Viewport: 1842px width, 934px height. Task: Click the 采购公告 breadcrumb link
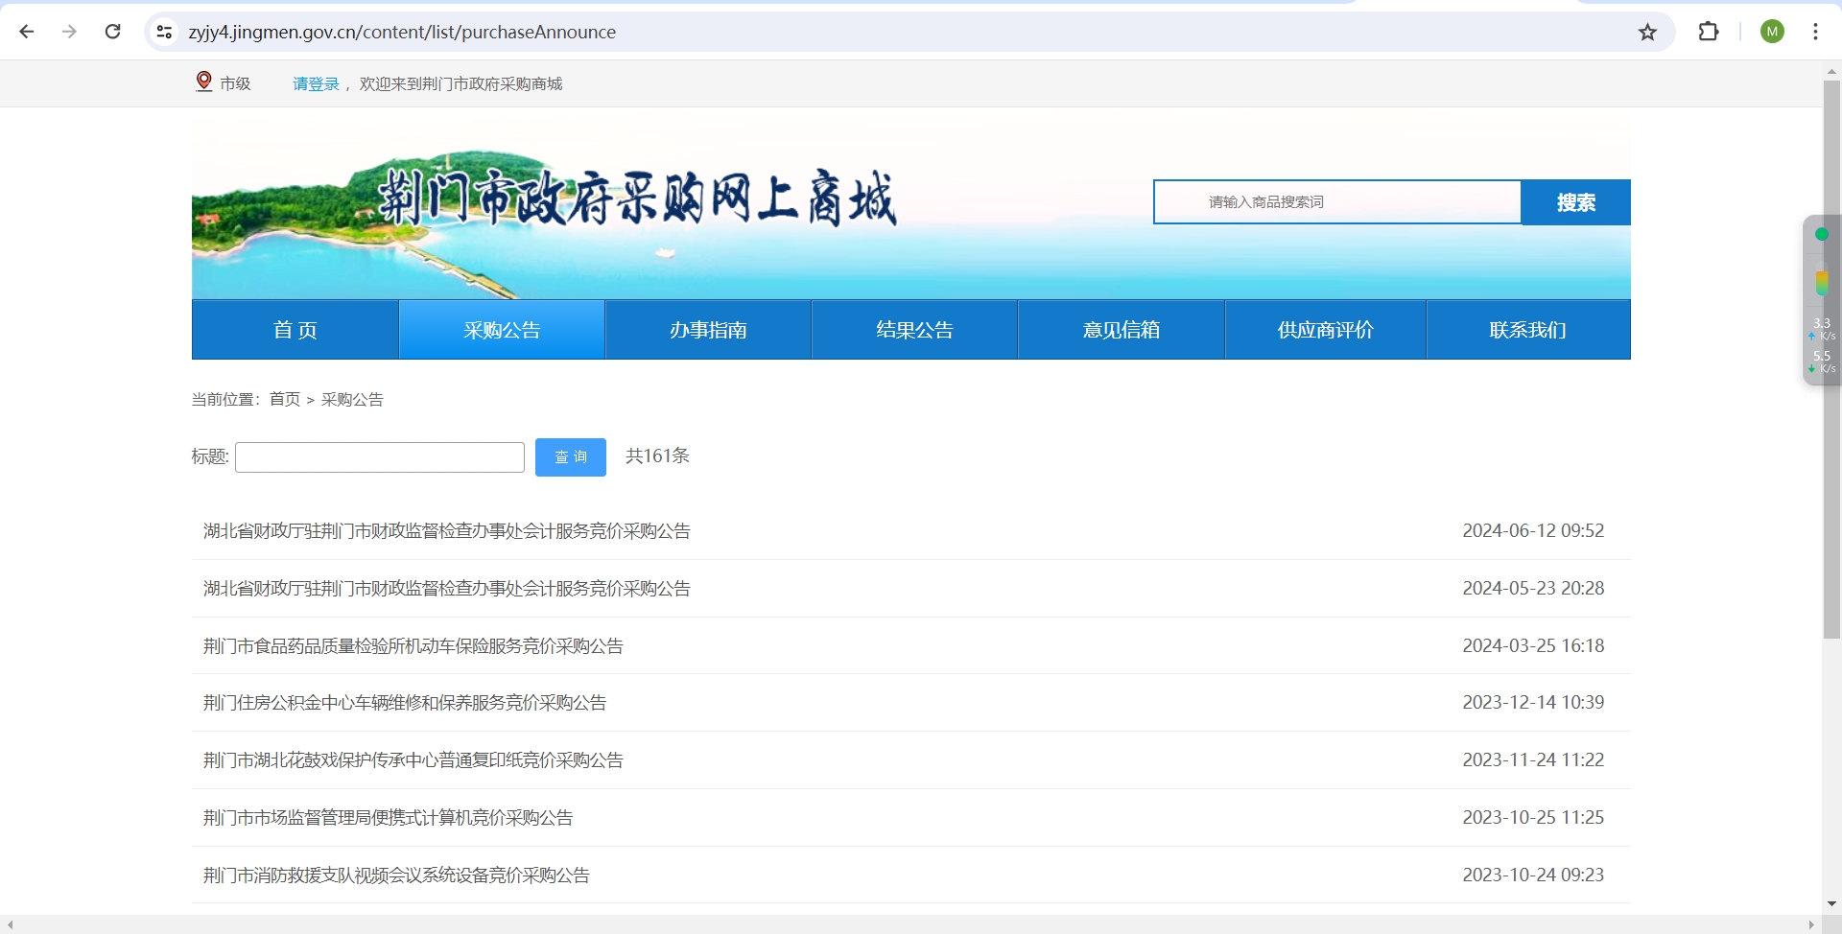pos(352,399)
